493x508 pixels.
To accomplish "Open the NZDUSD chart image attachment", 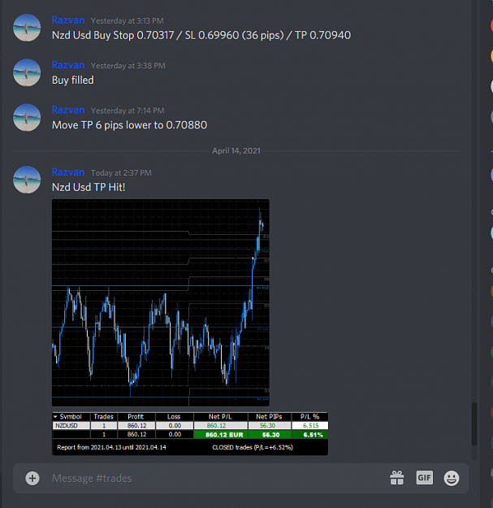I will tap(161, 302).
